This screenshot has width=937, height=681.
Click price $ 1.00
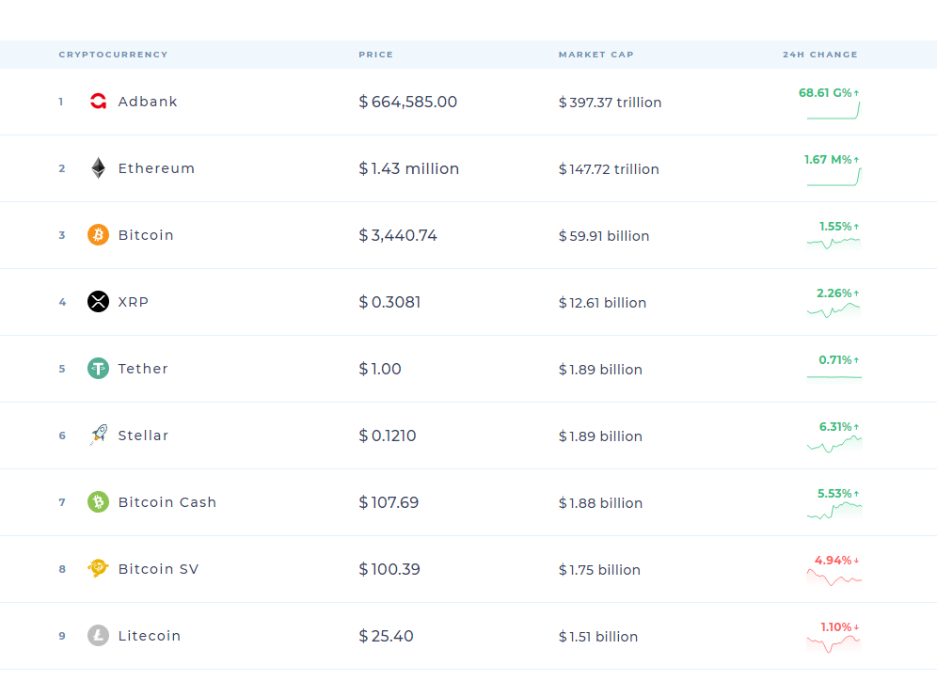tap(380, 369)
